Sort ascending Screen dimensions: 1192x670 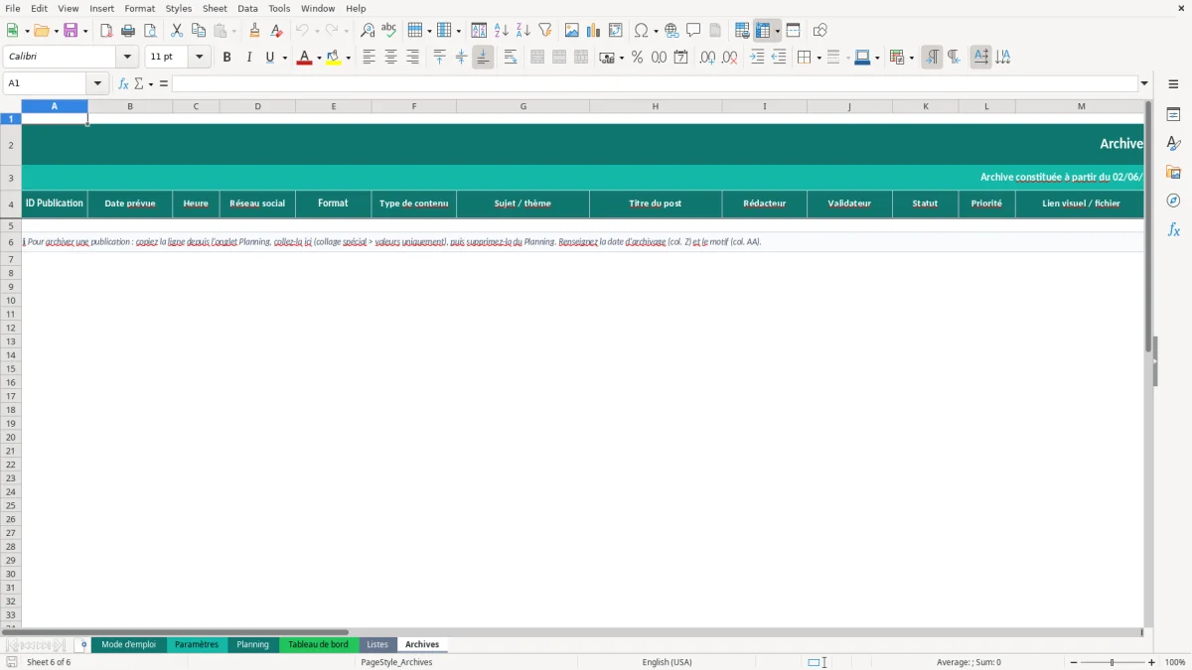point(502,31)
